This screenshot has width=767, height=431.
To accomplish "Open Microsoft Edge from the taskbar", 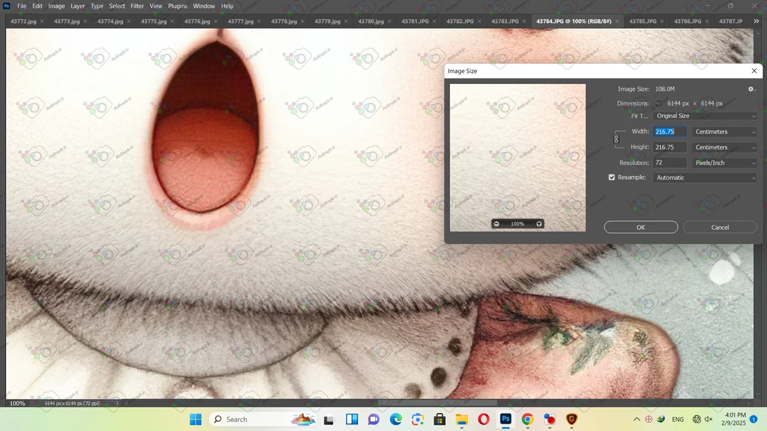I will [396, 420].
